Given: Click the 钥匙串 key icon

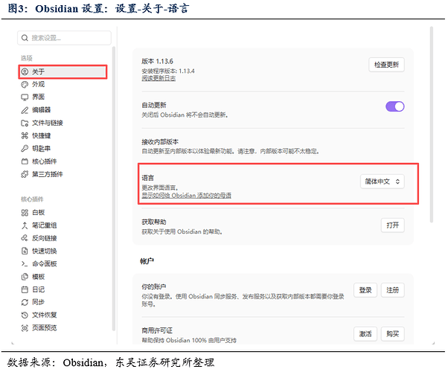Looking at the screenshot, I should [25, 149].
